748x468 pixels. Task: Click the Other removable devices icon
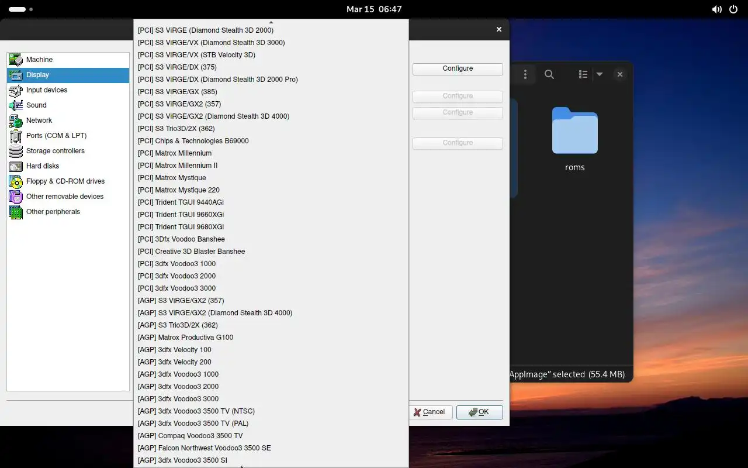pyautogui.click(x=16, y=197)
